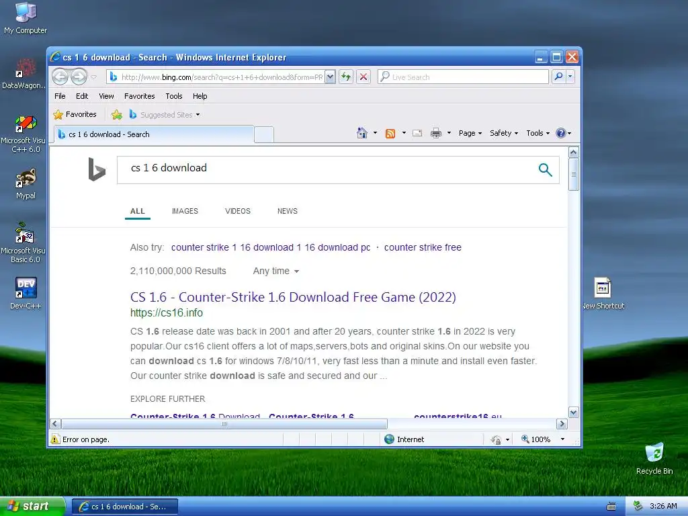Switch to Bing NEWS tab
688x516 pixels.
(288, 211)
